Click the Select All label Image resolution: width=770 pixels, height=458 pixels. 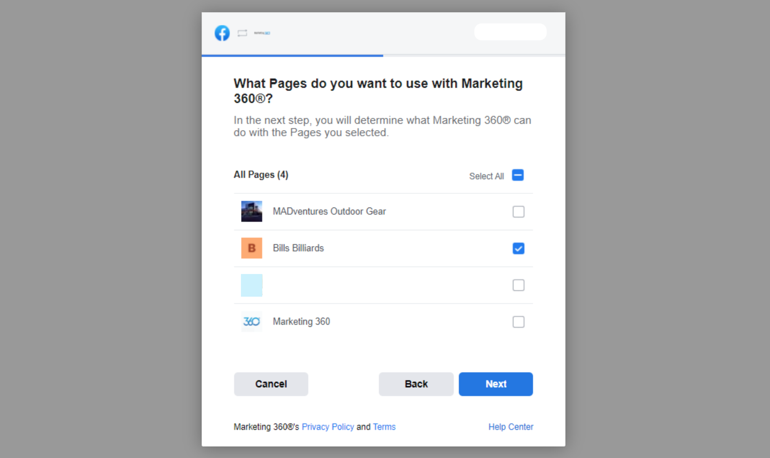coord(486,176)
